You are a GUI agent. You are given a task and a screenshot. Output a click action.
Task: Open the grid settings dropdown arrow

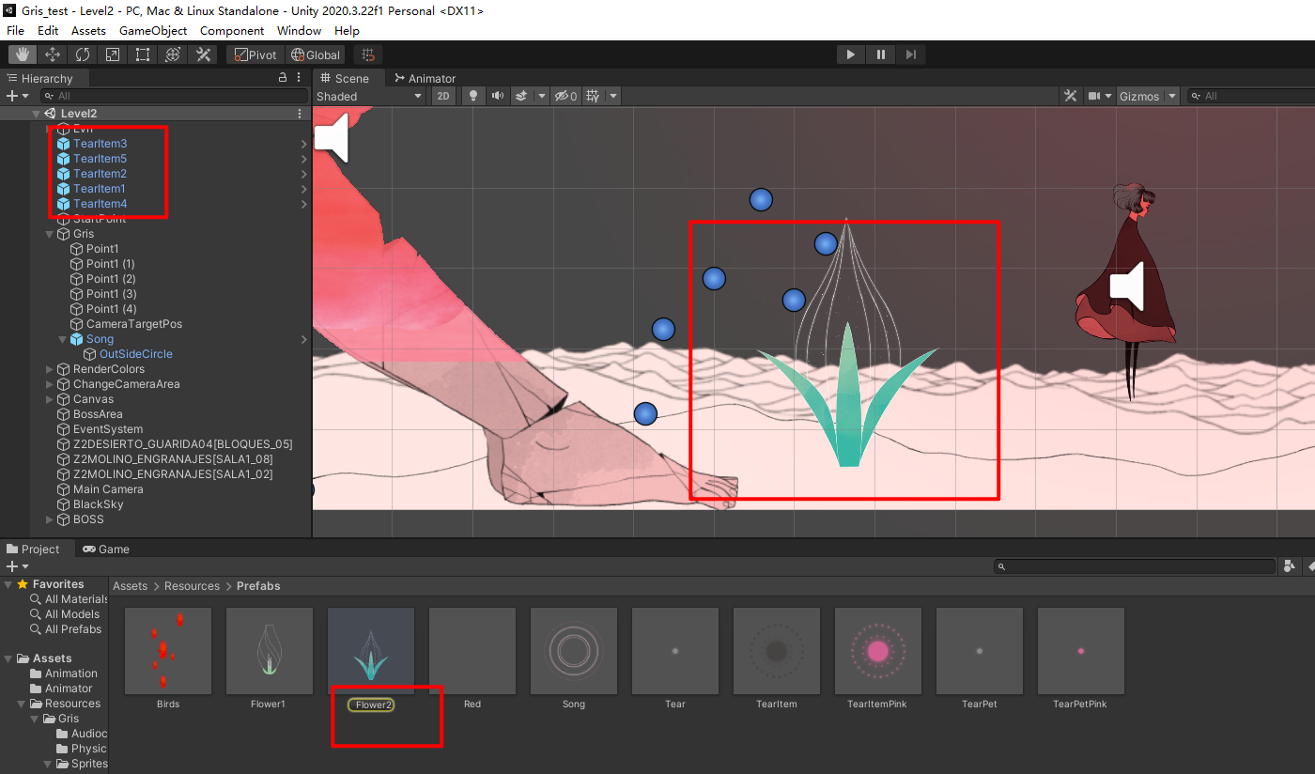point(613,96)
